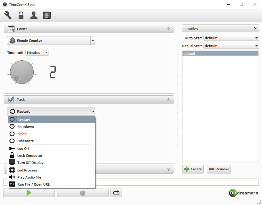
Task: Open the Manual Start profile dropdown
Action: (x=231, y=46)
